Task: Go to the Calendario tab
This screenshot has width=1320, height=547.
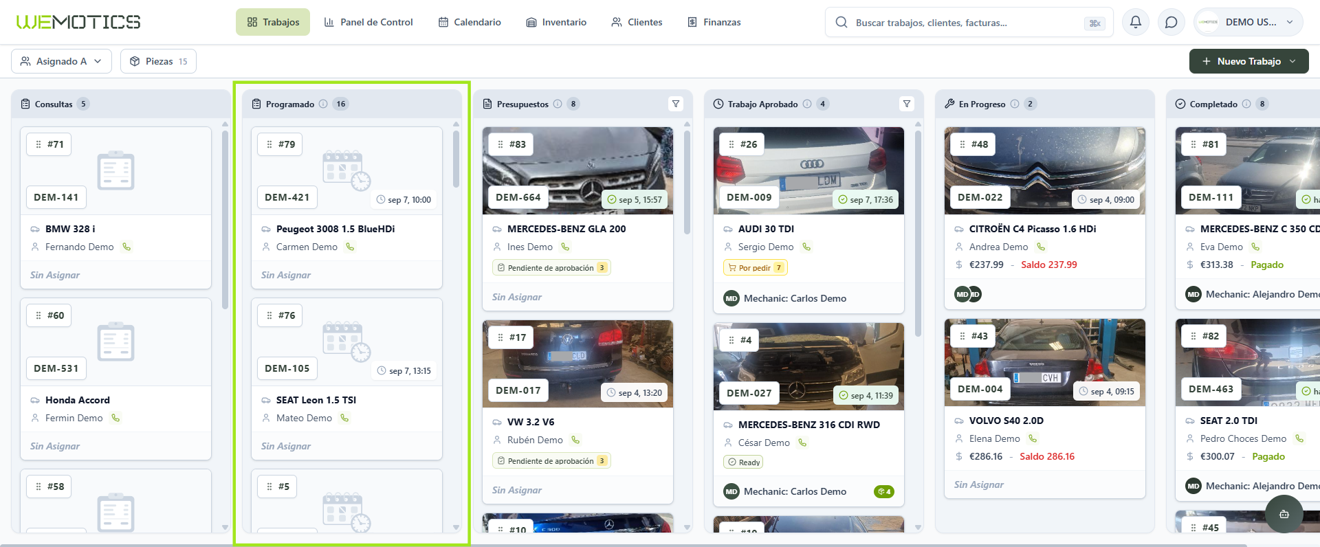Action: [470, 22]
